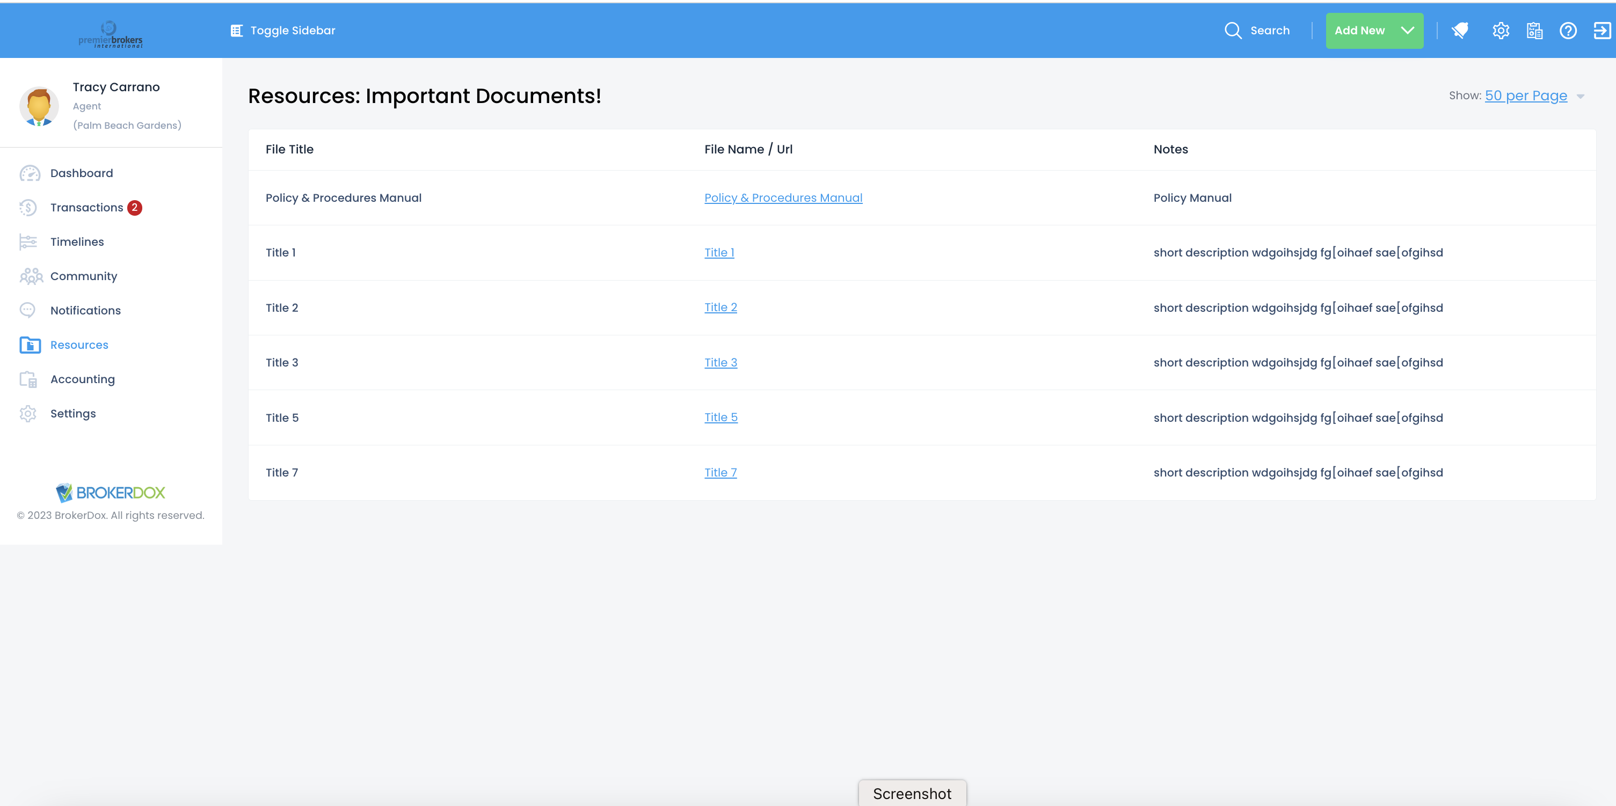The image size is (1616, 806).
Task: Click the Notifications chat bubble icon
Action: point(27,310)
